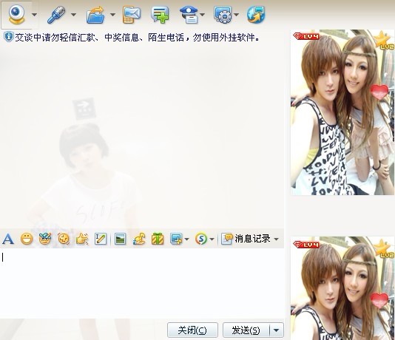Insert a picture into the message
The width and height of the screenshot is (395, 340).
(120, 239)
